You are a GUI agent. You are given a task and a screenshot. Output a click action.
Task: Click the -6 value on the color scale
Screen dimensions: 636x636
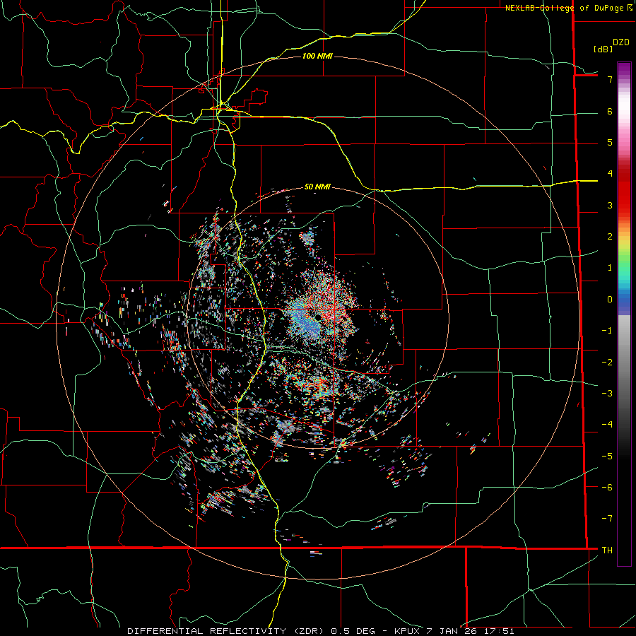pos(607,488)
